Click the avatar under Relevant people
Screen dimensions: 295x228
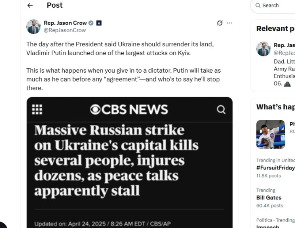click(x=263, y=49)
